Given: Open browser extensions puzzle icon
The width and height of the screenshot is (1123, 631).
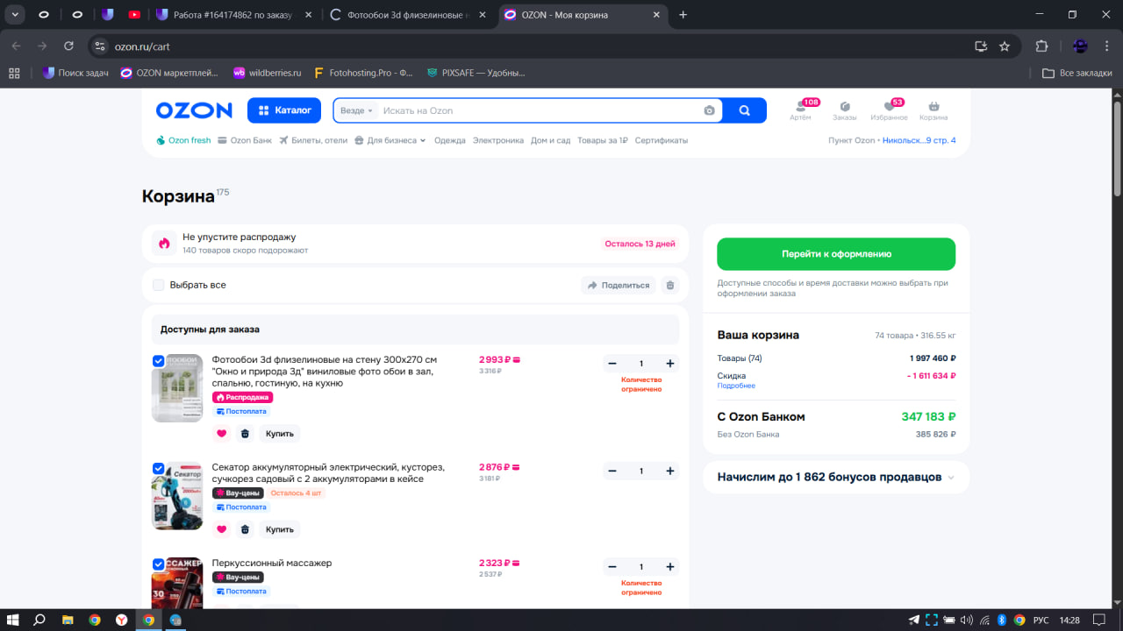Looking at the screenshot, I should 1042,46.
